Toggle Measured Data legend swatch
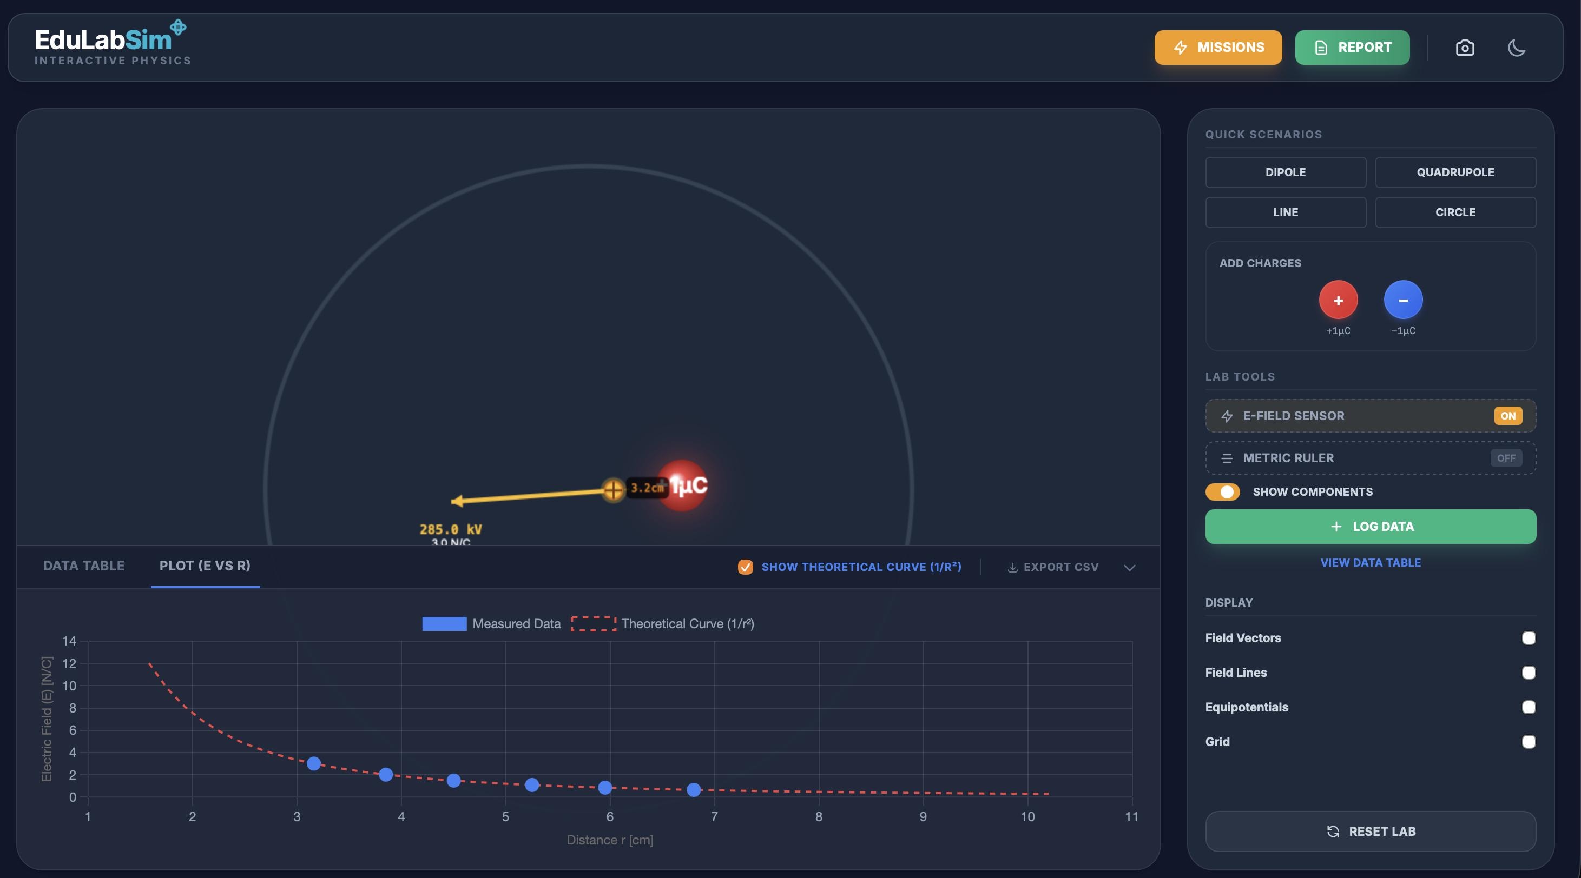1581x878 pixels. point(444,623)
